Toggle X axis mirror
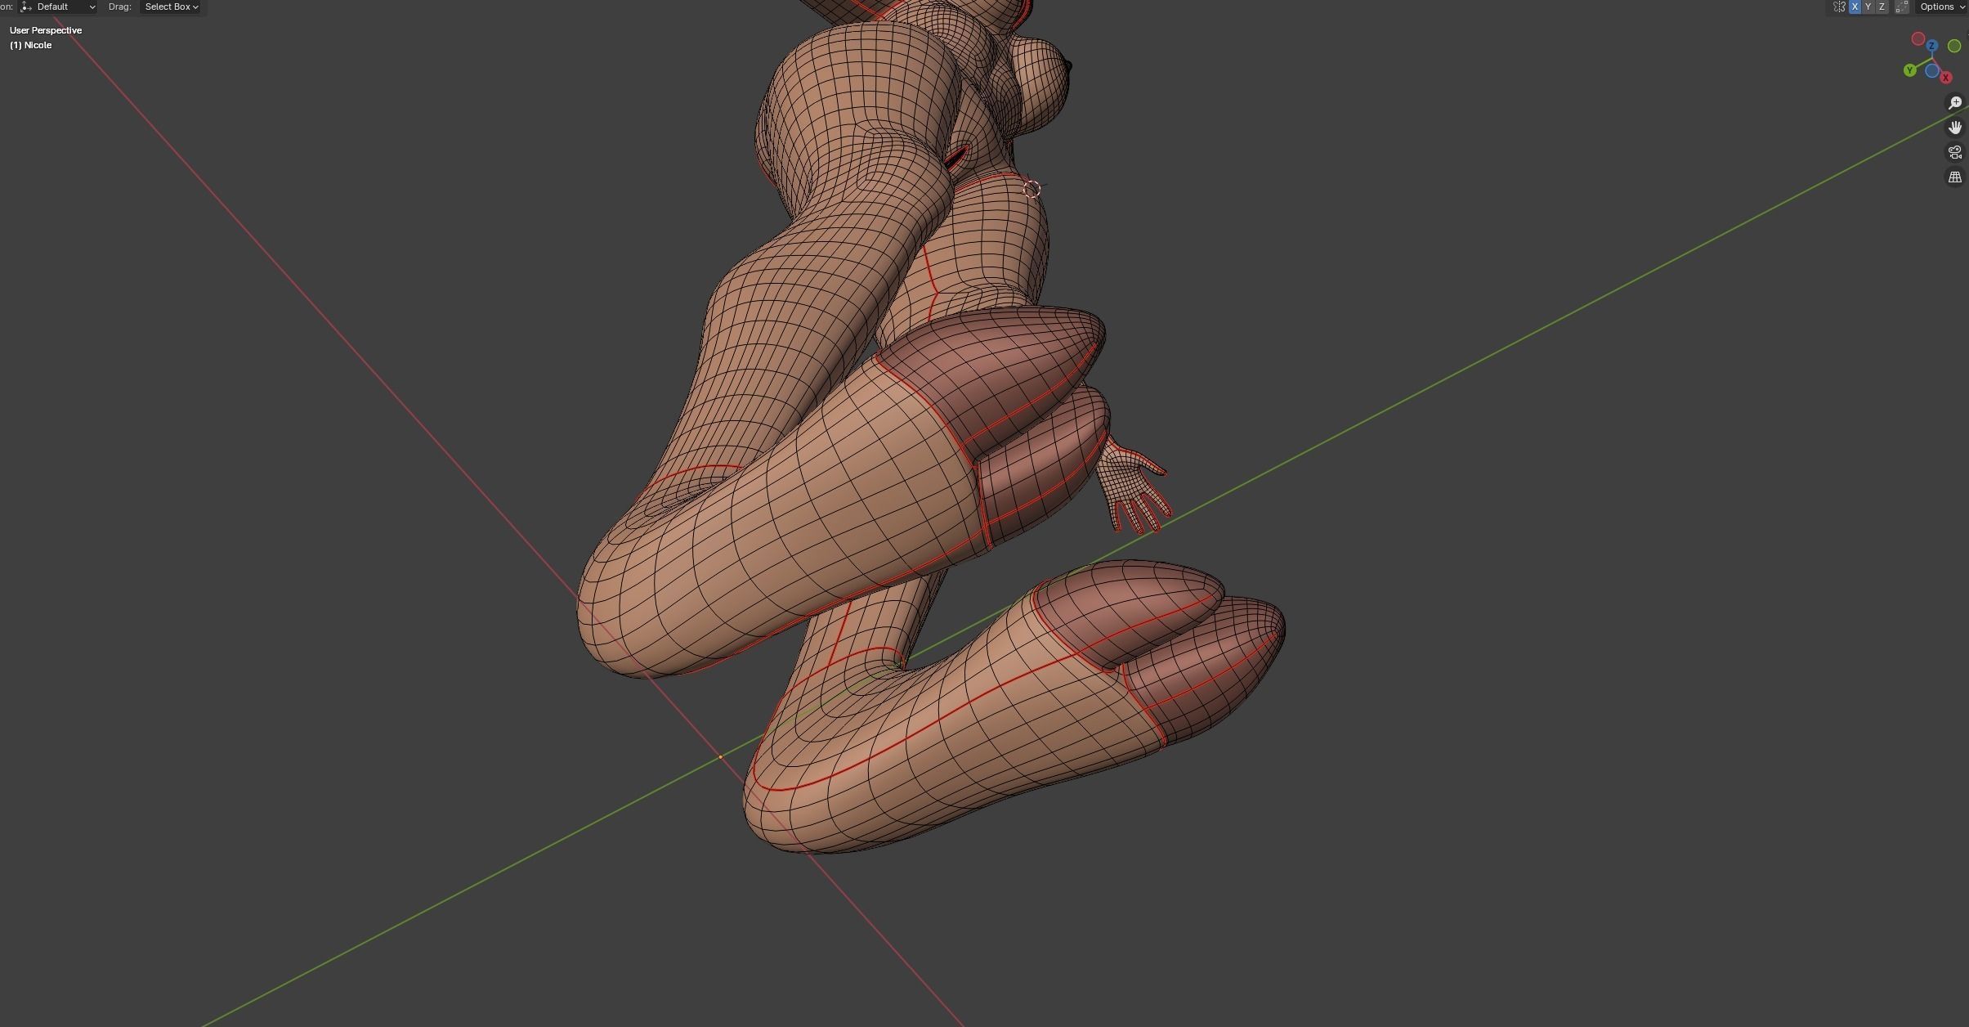This screenshot has height=1027, width=1969. [x=1855, y=7]
